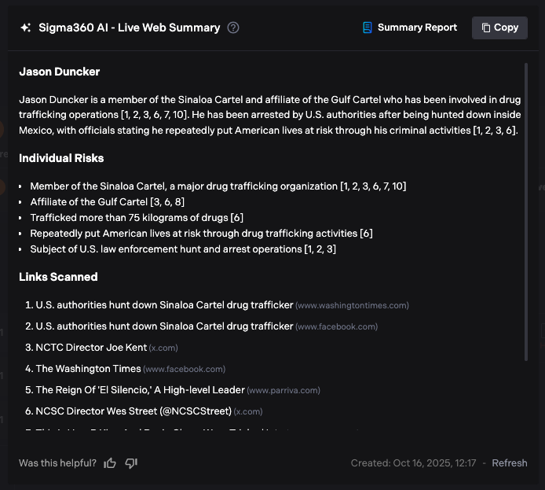Click the Summary Report document icon
Screen dimensions: 545x490
[367, 28]
